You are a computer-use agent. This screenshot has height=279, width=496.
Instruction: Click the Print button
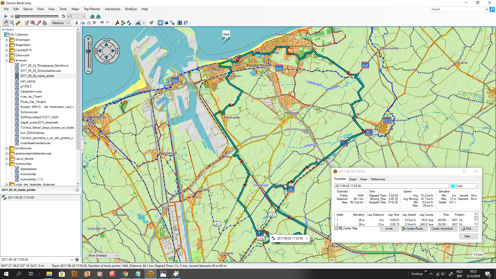[468, 229]
